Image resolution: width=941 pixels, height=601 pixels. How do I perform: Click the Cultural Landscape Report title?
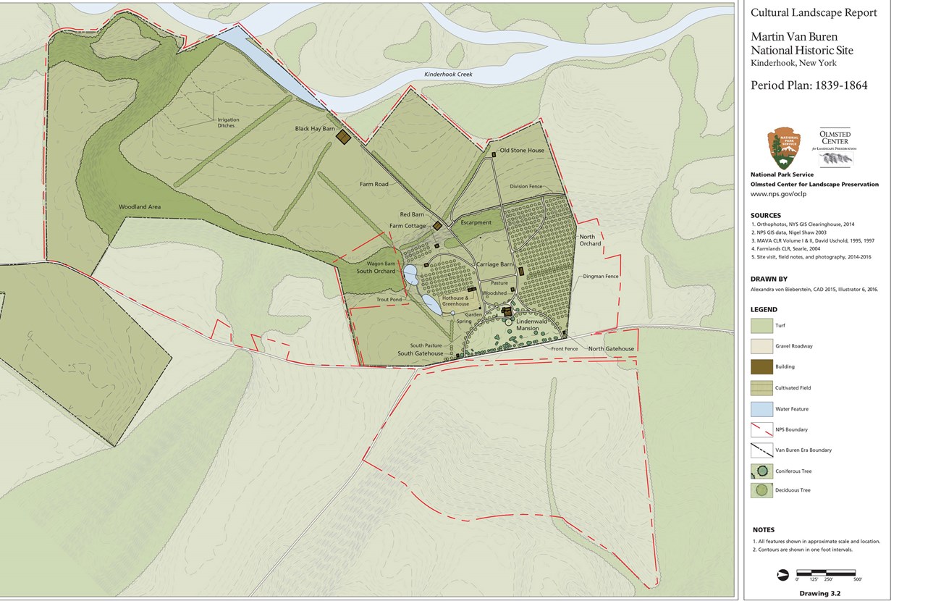814,12
